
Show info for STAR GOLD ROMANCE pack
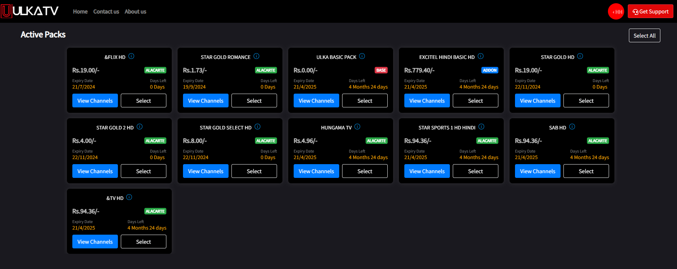[256, 56]
